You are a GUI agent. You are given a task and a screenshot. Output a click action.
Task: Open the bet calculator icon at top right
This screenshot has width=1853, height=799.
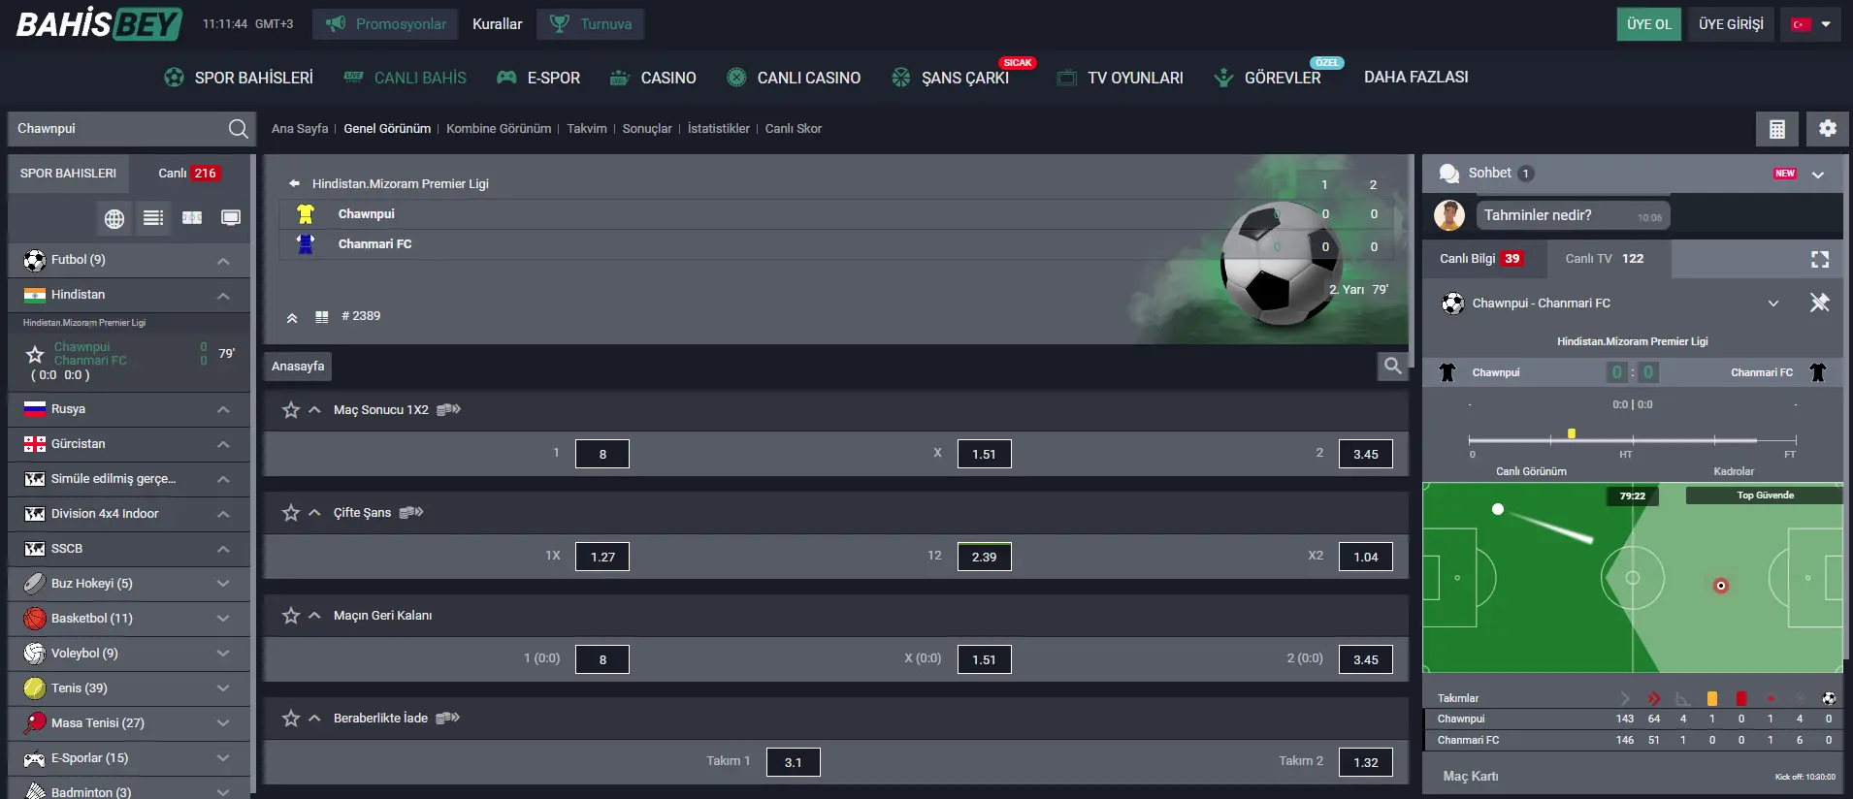[1777, 128]
